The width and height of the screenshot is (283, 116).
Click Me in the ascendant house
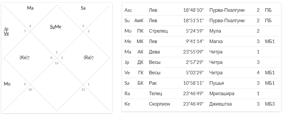(x=58, y=27)
